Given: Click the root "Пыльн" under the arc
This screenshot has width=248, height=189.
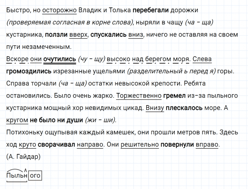Looking at the screenshot, I should click(17, 175).
